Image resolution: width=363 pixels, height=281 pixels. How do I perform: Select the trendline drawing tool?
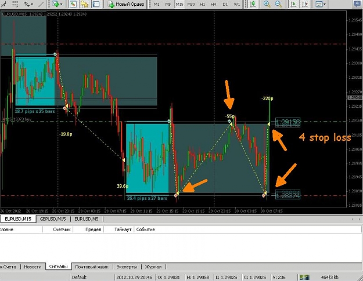click(x=41, y=4)
